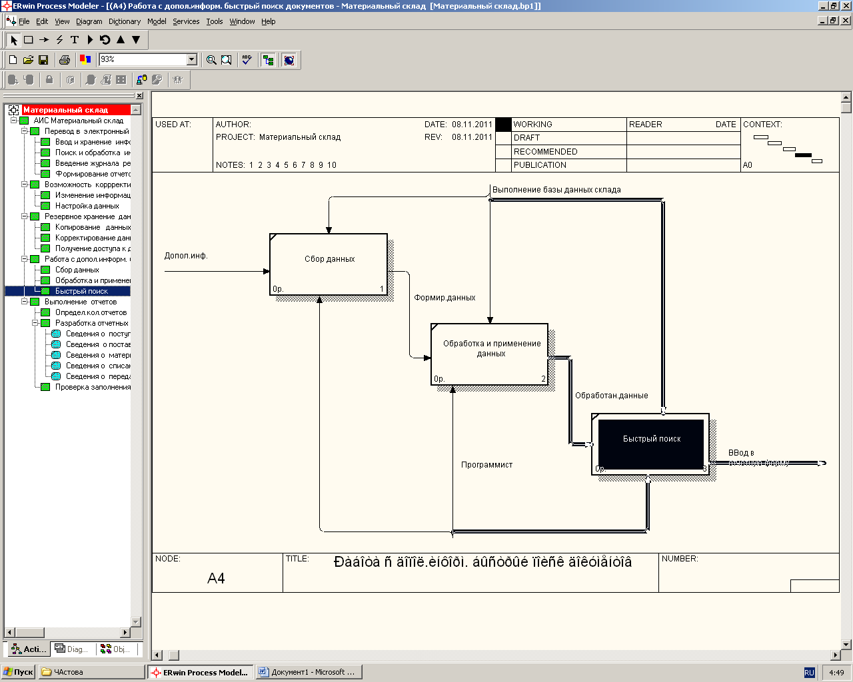Open the 93% zoom dropdown
The height and width of the screenshot is (682, 853).
pyautogui.click(x=192, y=60)
